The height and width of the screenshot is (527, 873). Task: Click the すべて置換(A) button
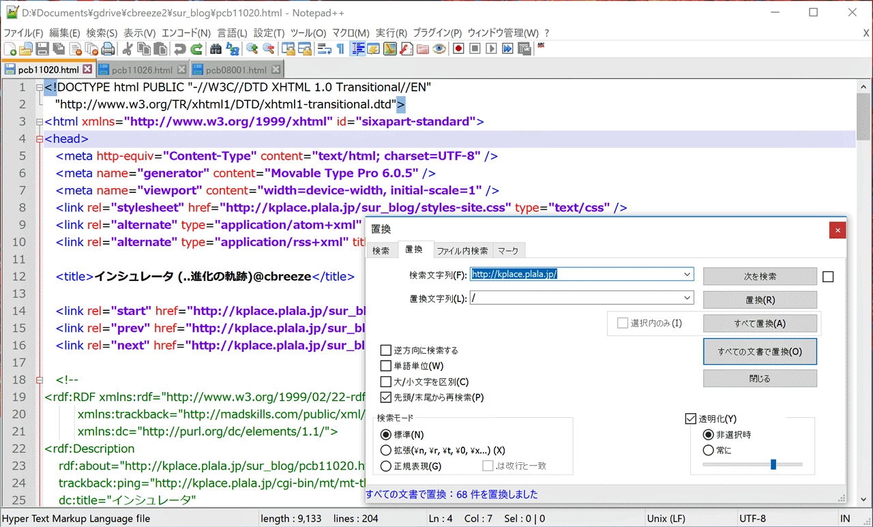click(x=760, y=323)
